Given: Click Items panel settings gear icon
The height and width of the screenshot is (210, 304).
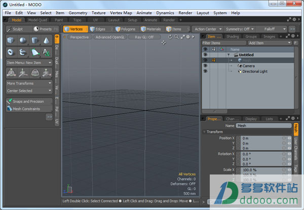Looking at the screenshot, I should pos(293,36).
